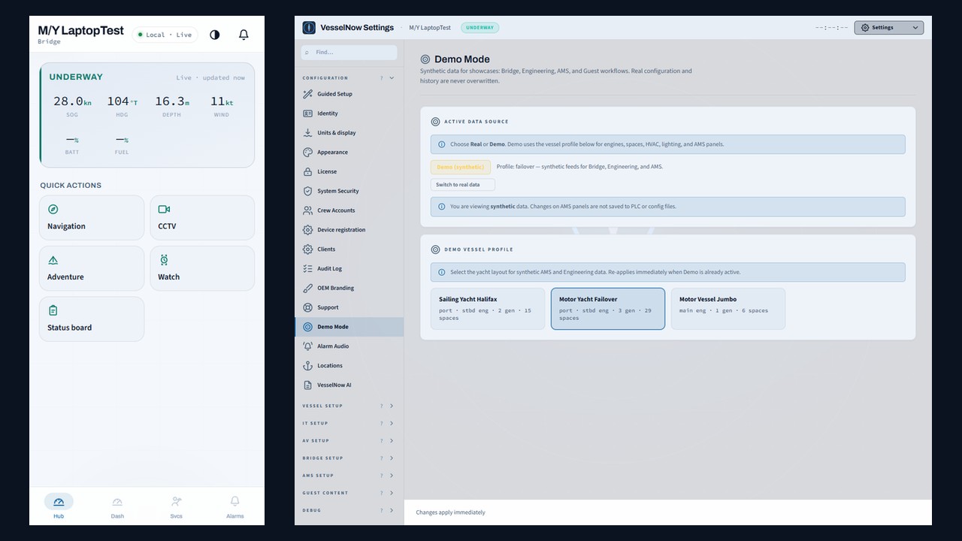Open the License settings page
Viewport: 962px width, 541px height.
point(349,171)
